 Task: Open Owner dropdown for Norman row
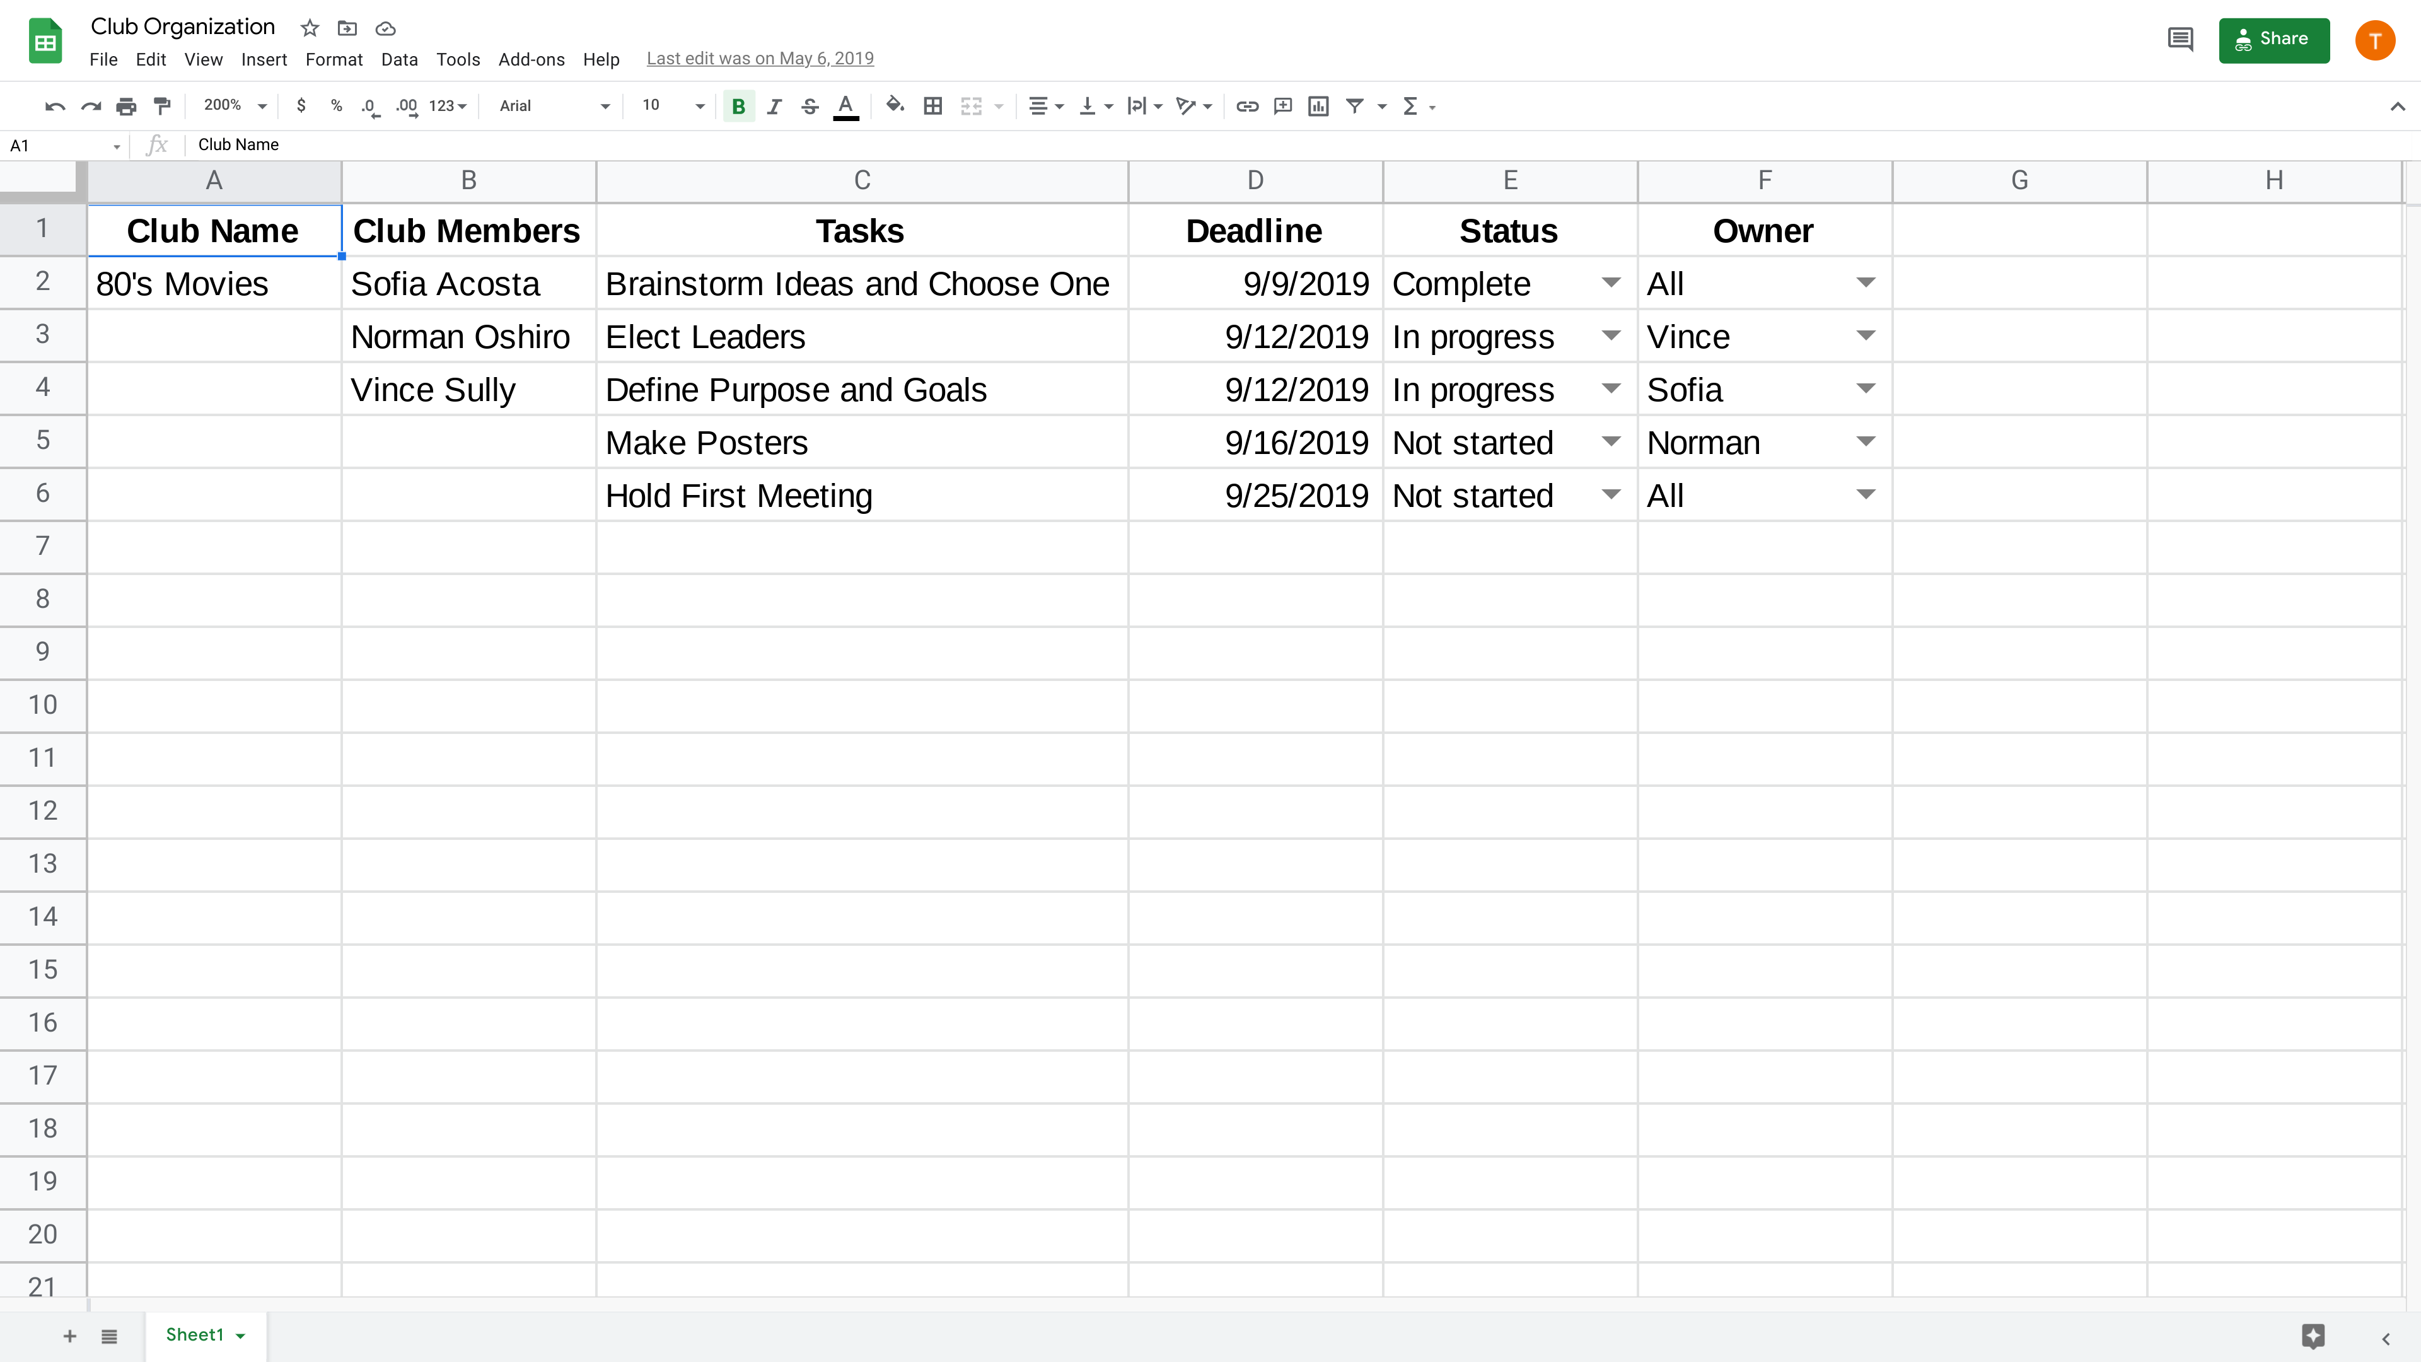click(1866, 442)
